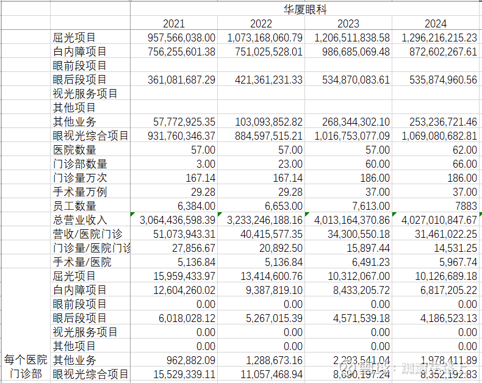Viewport: 482px width, 383px height.
Task: Click the 医院数量 row label
Action: point(90,149)
